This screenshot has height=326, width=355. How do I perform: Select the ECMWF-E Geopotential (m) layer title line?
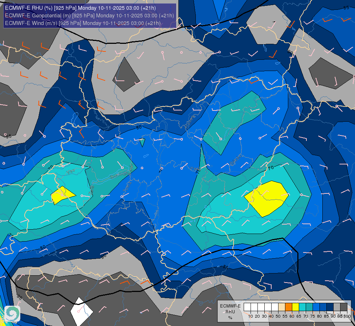(x=90, y=16)
